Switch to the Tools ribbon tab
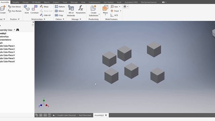Screen dimensions: 215x121 click(65, 2)
